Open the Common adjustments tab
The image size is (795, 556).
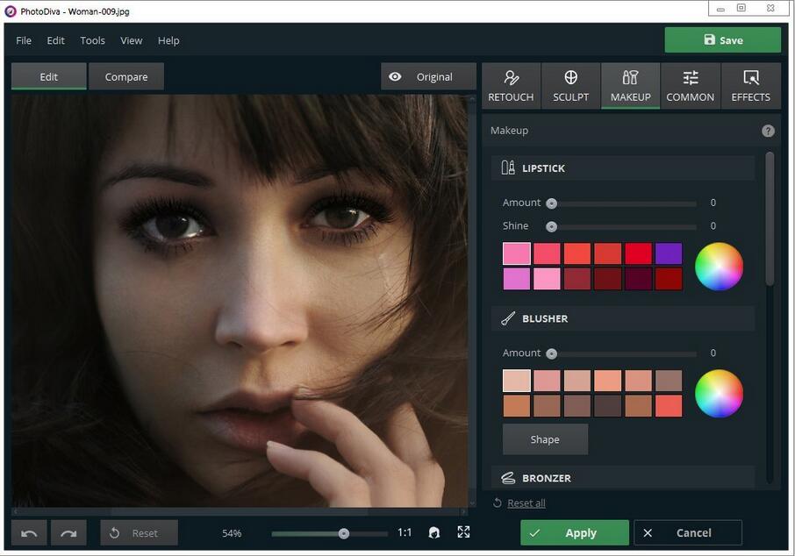tap(691, 86)
